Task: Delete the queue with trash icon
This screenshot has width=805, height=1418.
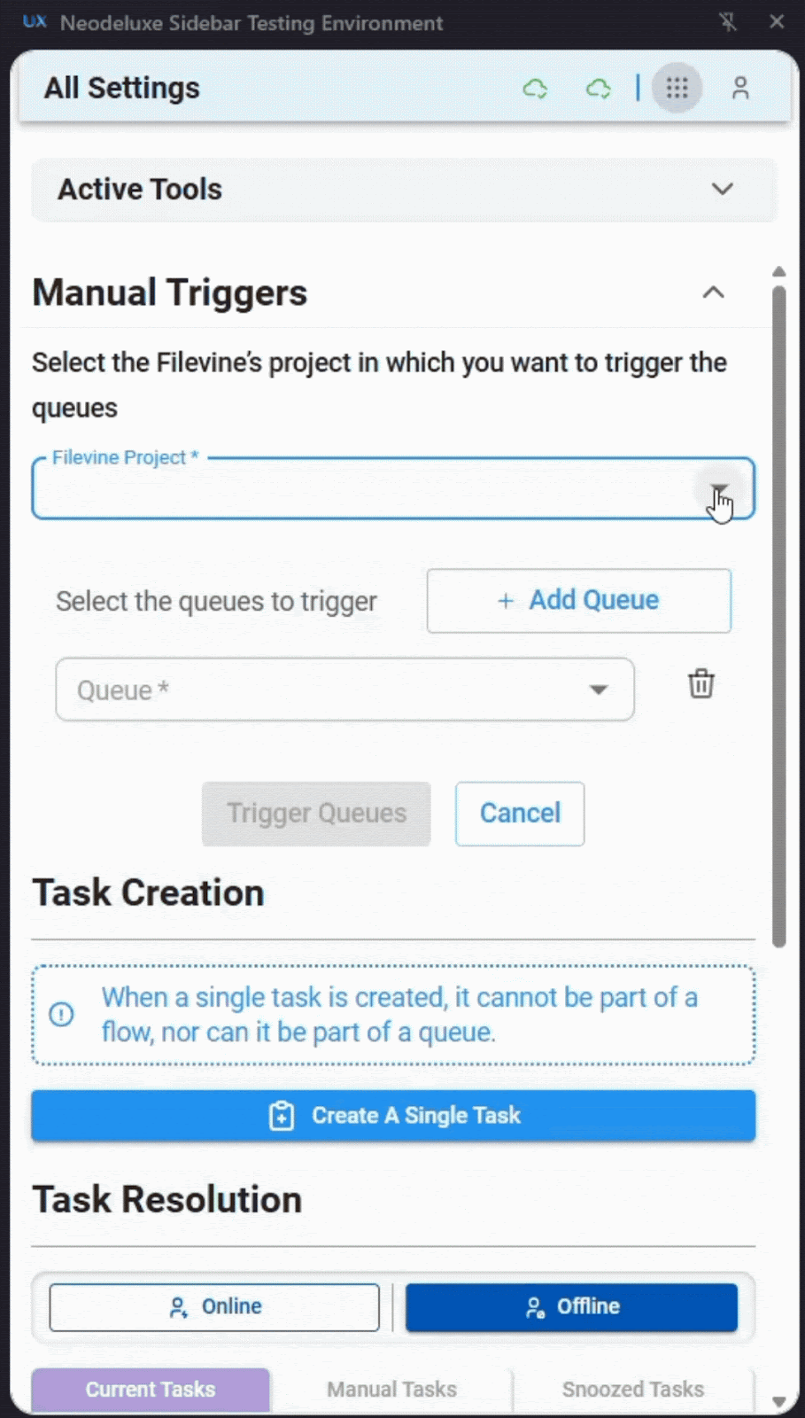Action: tap(701, 684)
